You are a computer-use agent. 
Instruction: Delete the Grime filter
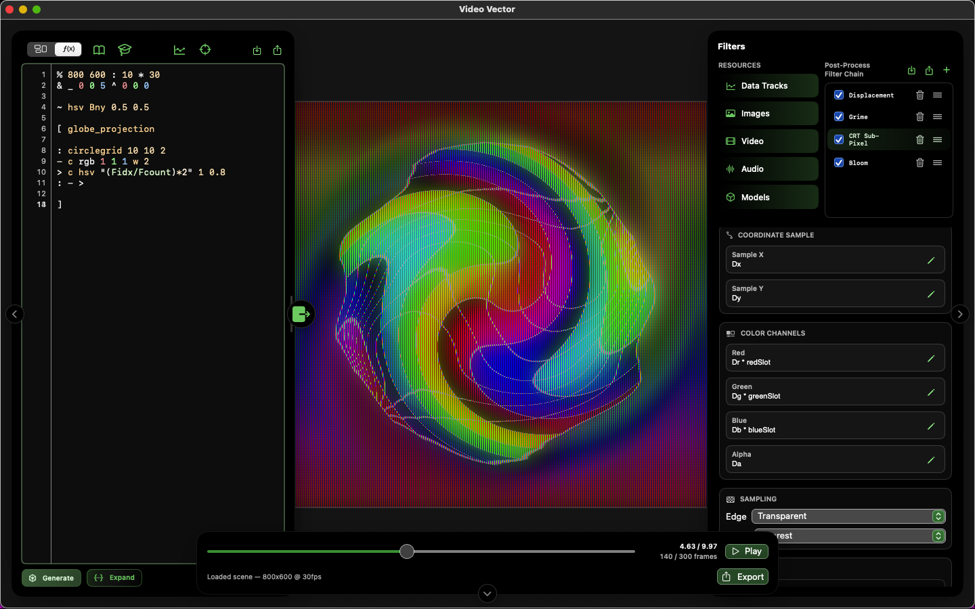tap(919, 117)
